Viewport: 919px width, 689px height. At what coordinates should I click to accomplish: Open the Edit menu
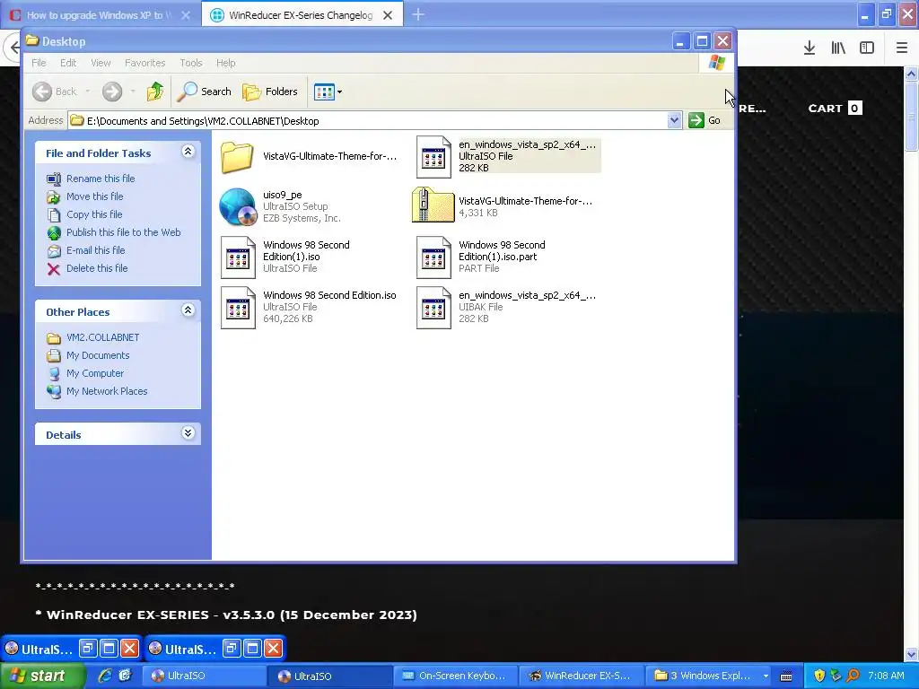[68, 63]
